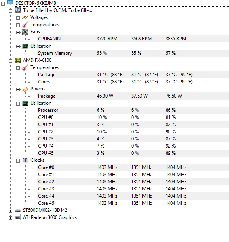Image resolution: width=229 pixels, height=242 pixels.
Task: Click the DESKTOP-5KKBJMB computer monitor icon
Action: (x=10, y=3)
